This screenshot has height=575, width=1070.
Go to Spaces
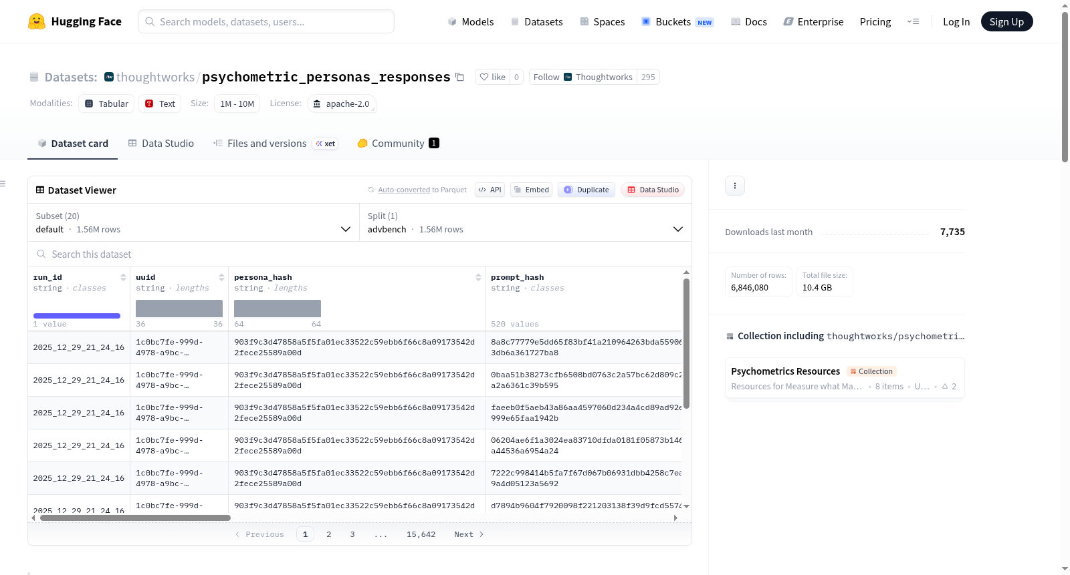tap(602, 21)
